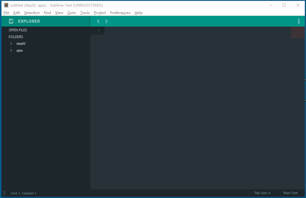
Task: Open the Goto menu
Action: pyautogui.click(x=72, y=13)
